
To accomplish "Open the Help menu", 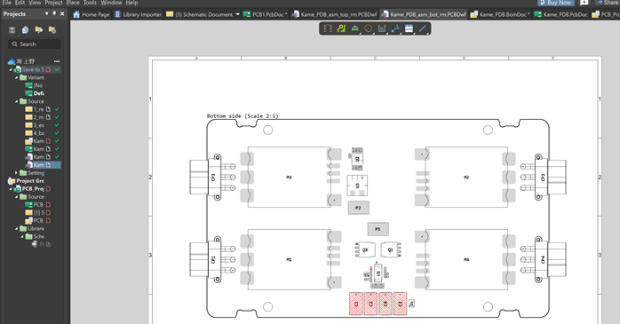I will click(x=131, y=3).
